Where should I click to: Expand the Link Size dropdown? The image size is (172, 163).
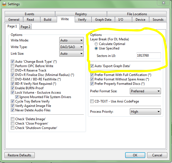coord(71,54)
